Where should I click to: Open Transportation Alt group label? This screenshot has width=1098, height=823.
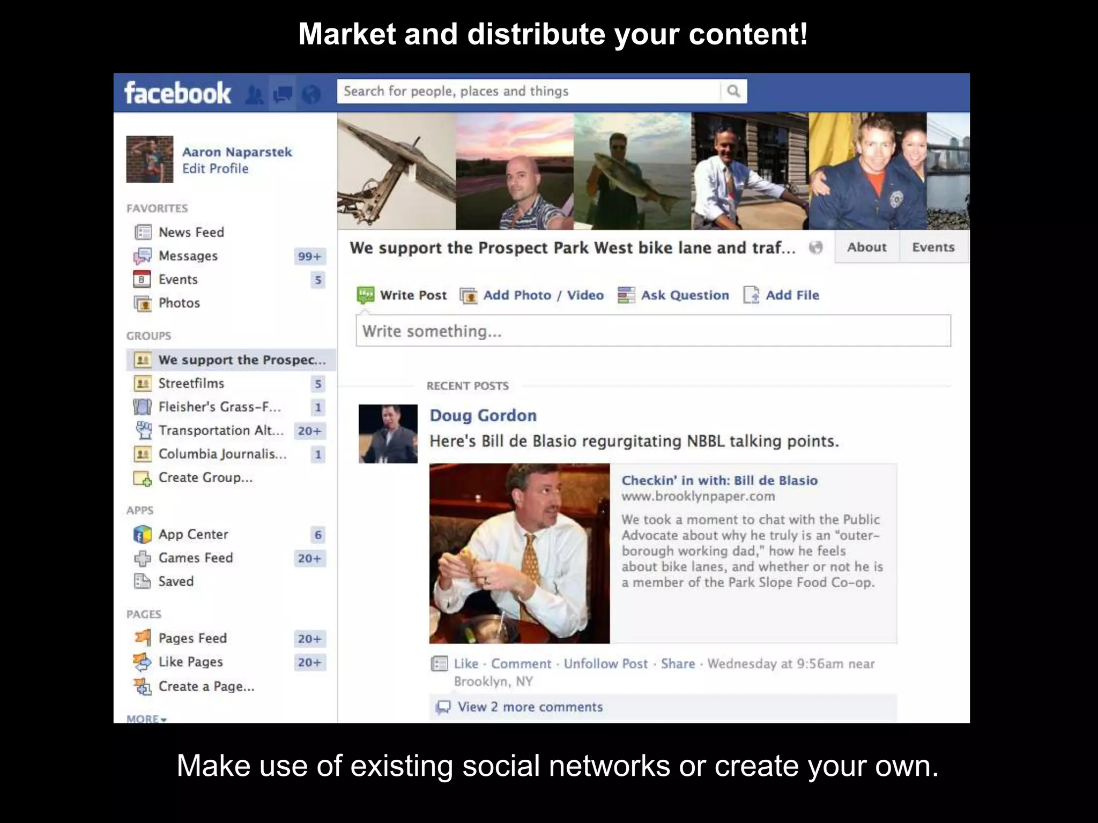(221, 431)
